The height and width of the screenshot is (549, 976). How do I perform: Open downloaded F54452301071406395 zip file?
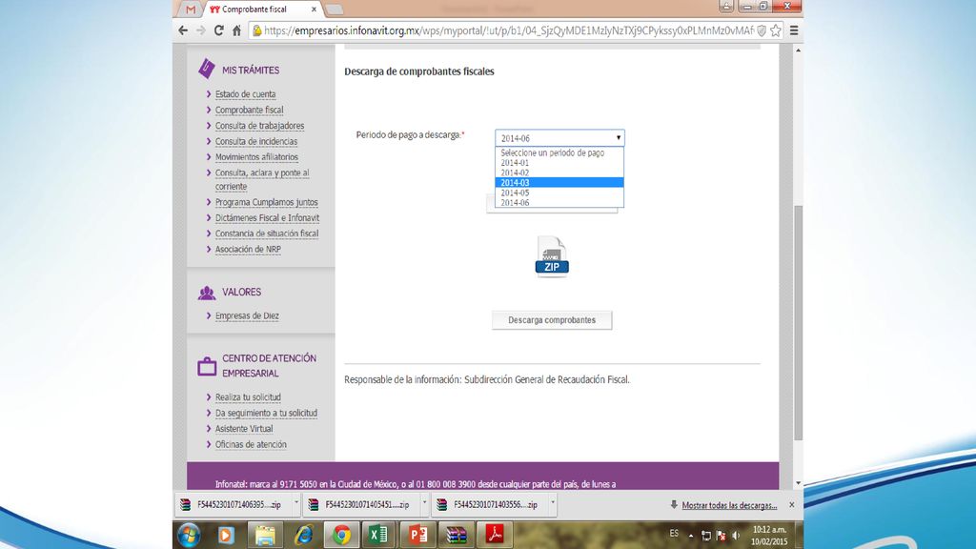pos(233,505)
